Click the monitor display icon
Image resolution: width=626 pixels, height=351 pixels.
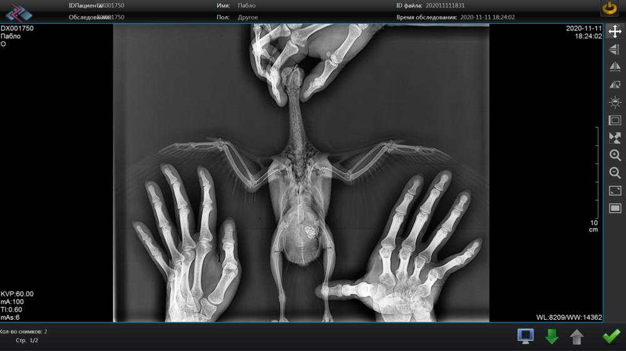point(525,336)
